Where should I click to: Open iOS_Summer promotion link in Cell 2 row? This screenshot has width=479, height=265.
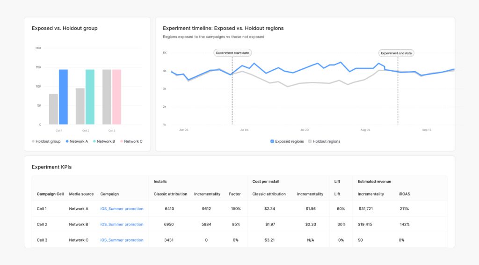pos(122,225)
